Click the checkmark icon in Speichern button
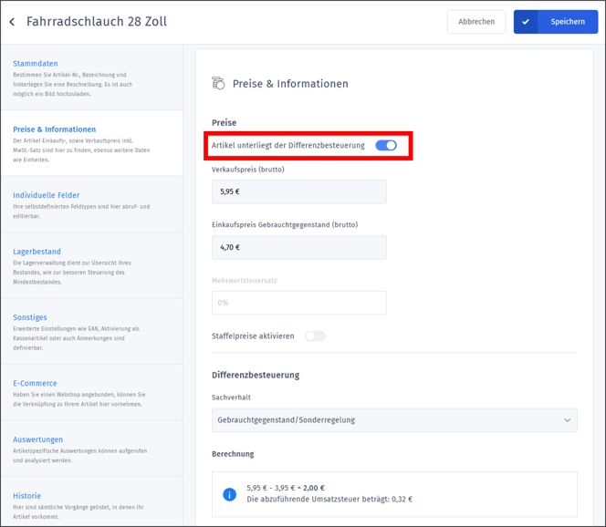 [525, 22]
